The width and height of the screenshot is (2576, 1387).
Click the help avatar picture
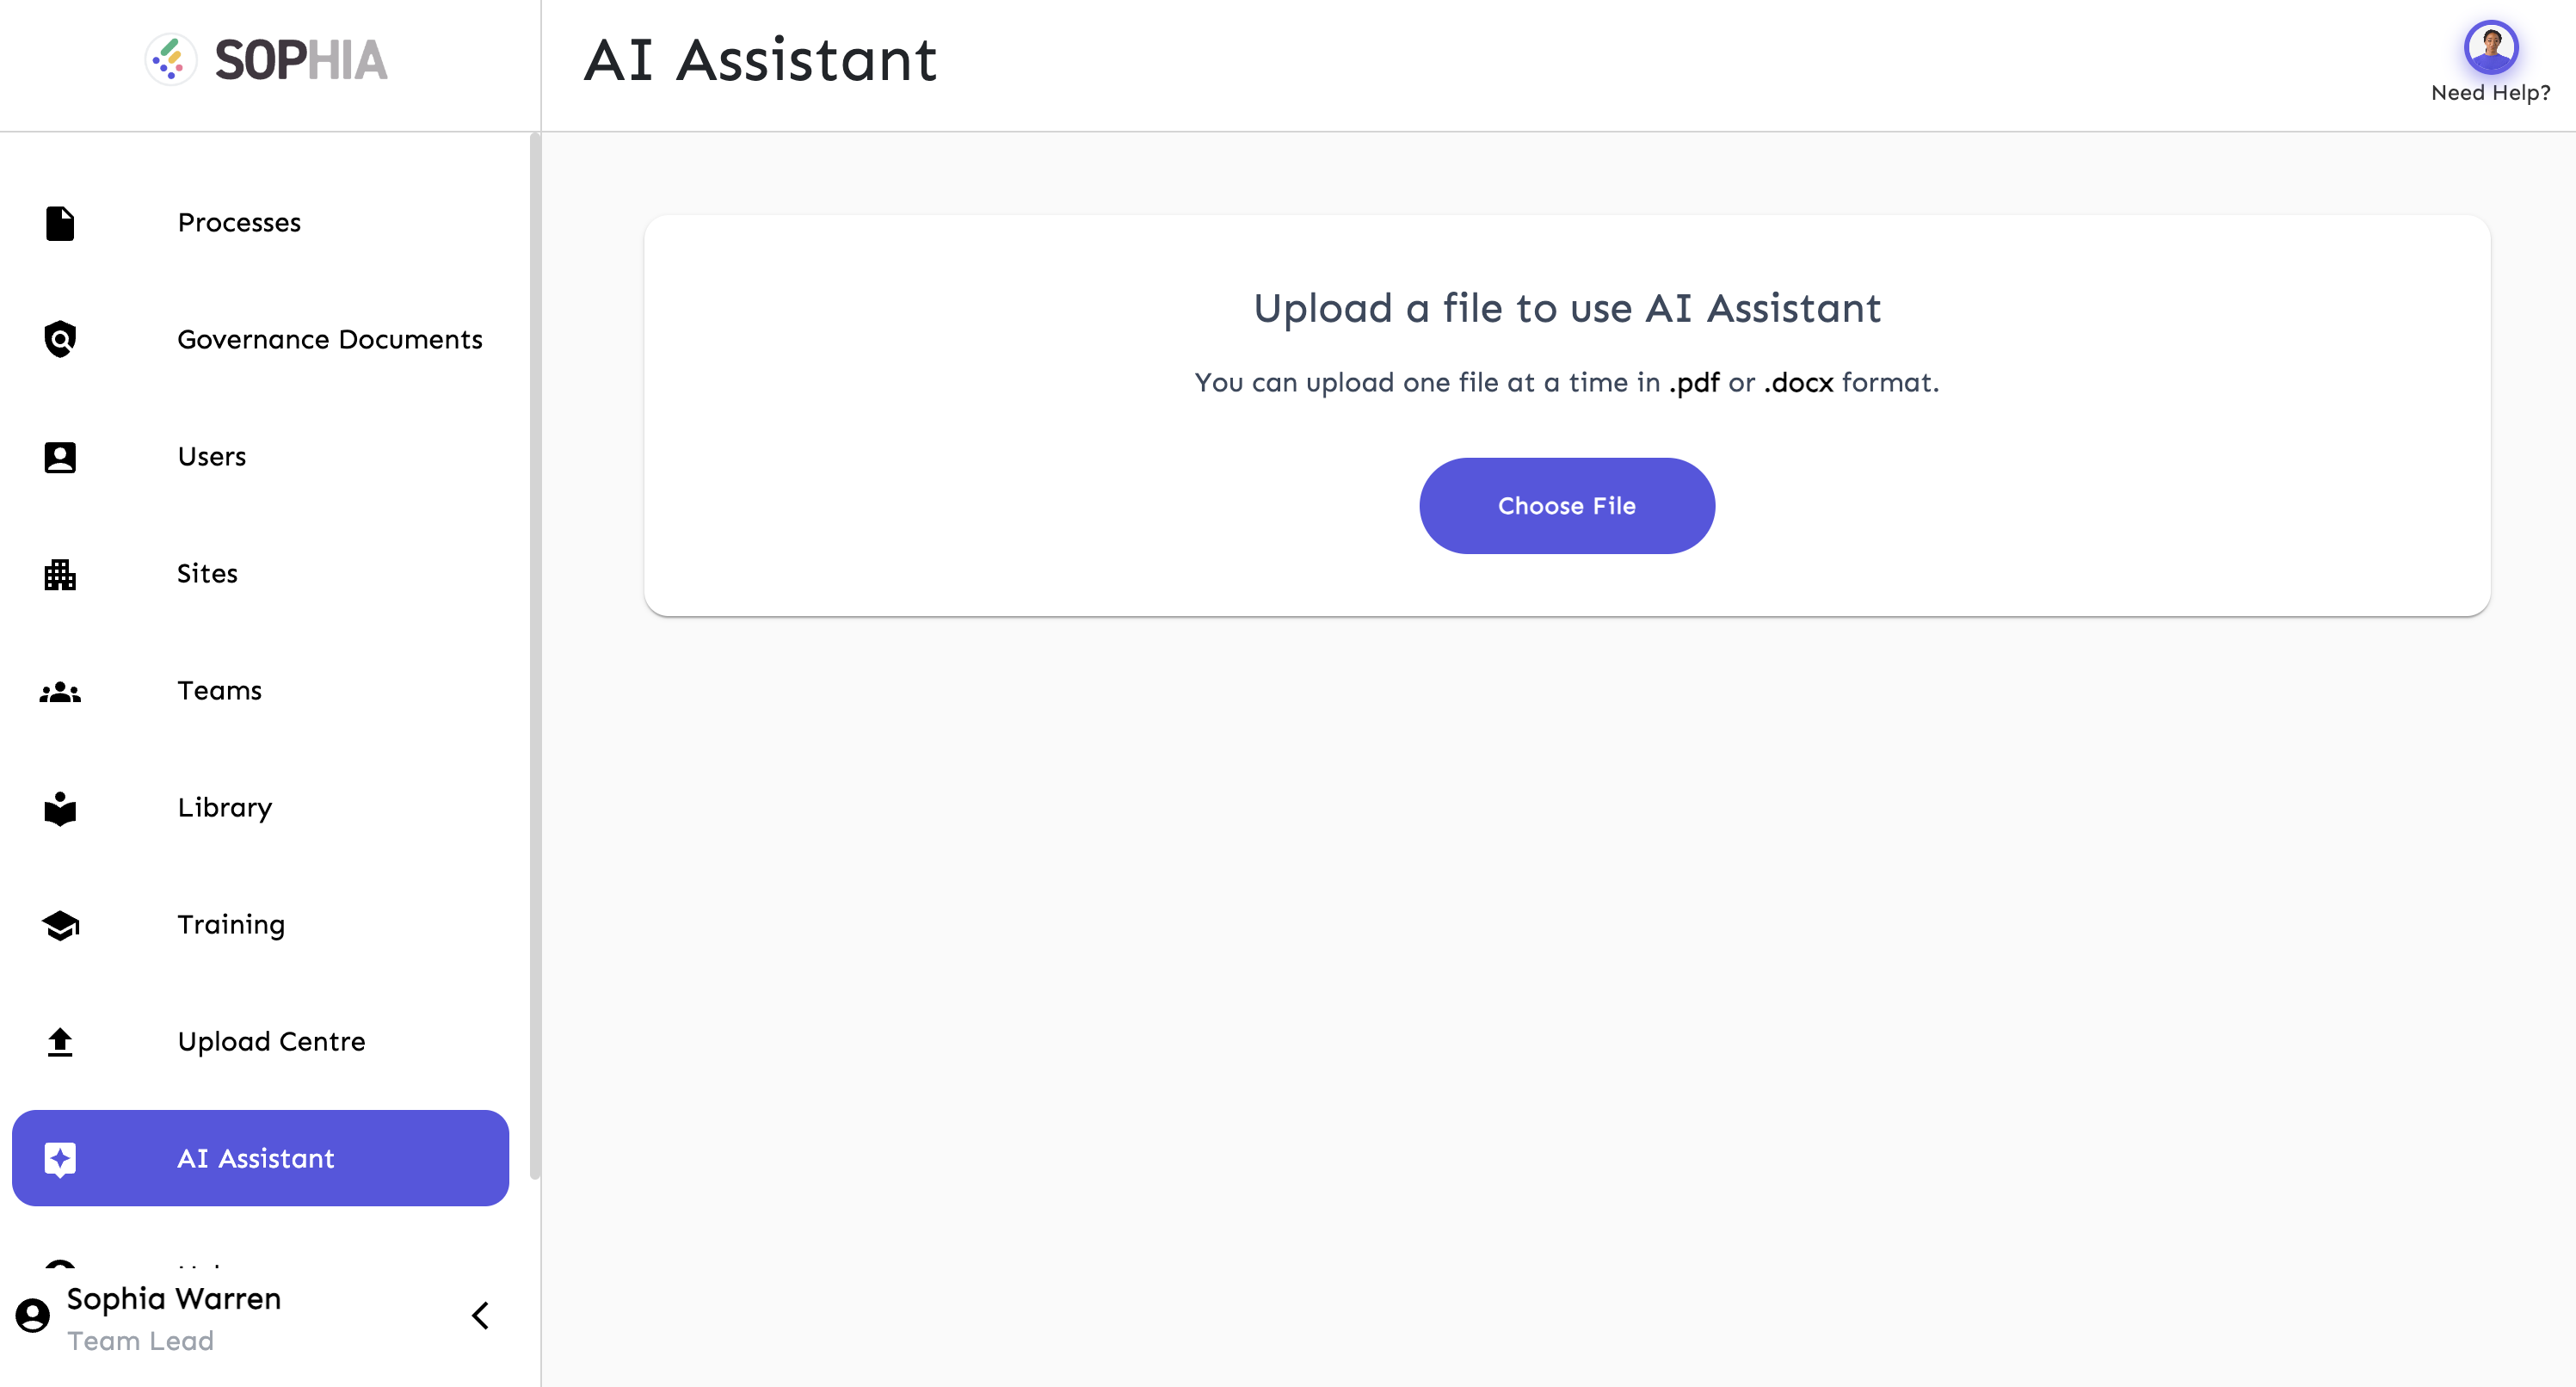[x=2490, y=46]
